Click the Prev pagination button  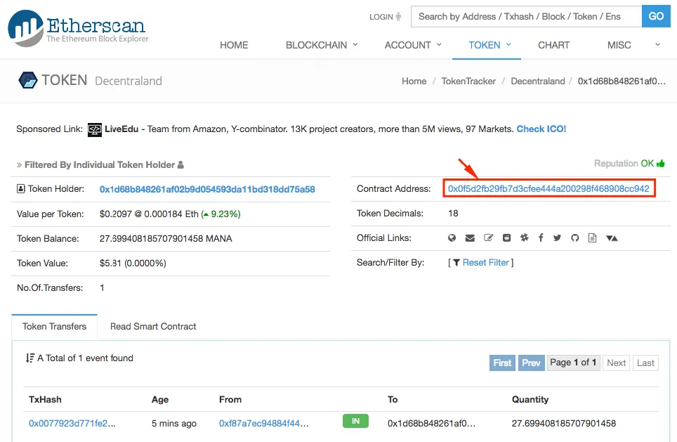point(531,363)
